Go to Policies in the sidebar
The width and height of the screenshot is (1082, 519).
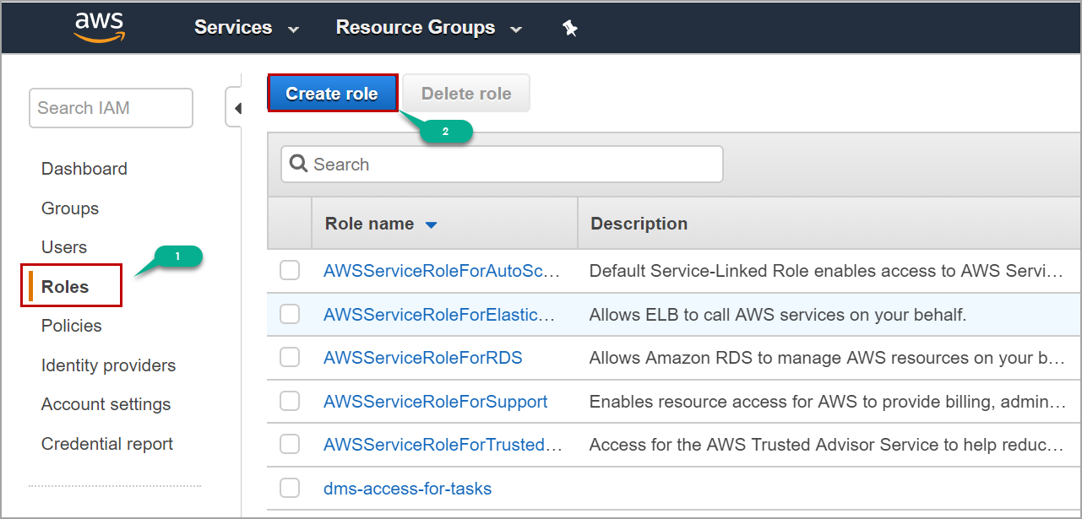click(x=72, y=326)
